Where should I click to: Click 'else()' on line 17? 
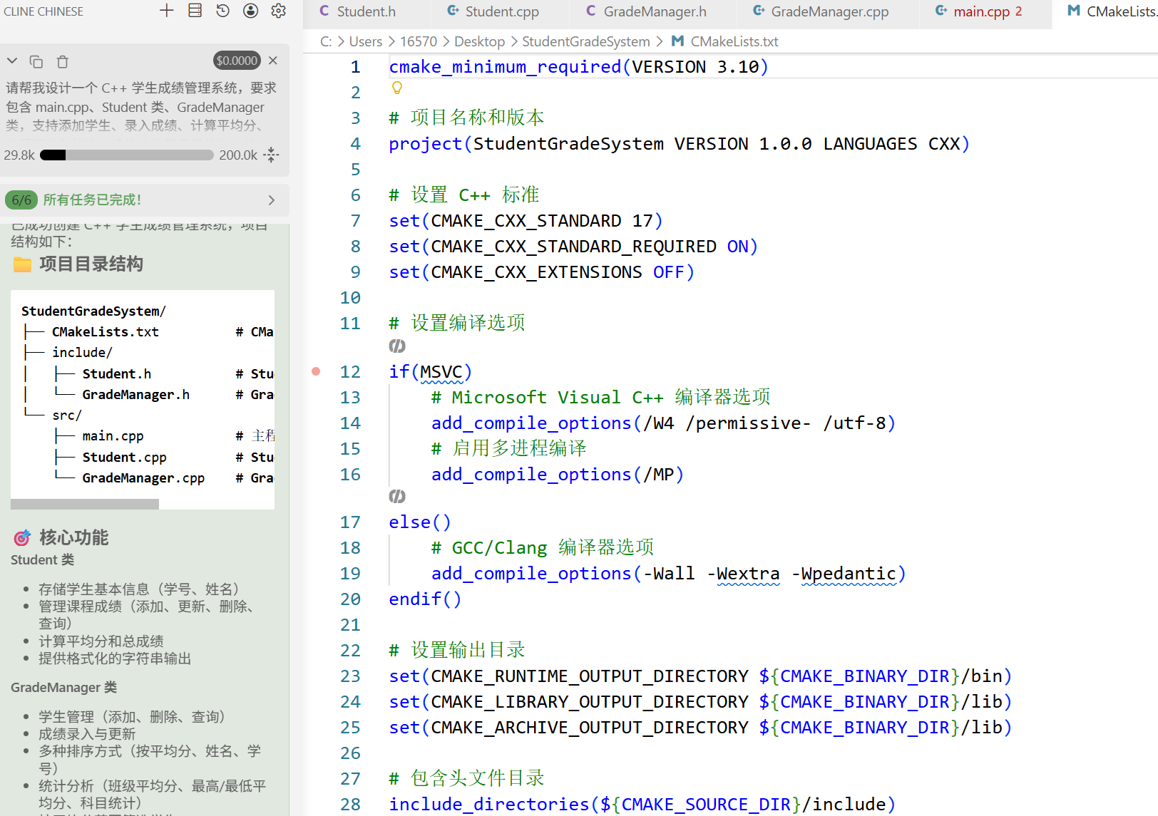[419, 522]
